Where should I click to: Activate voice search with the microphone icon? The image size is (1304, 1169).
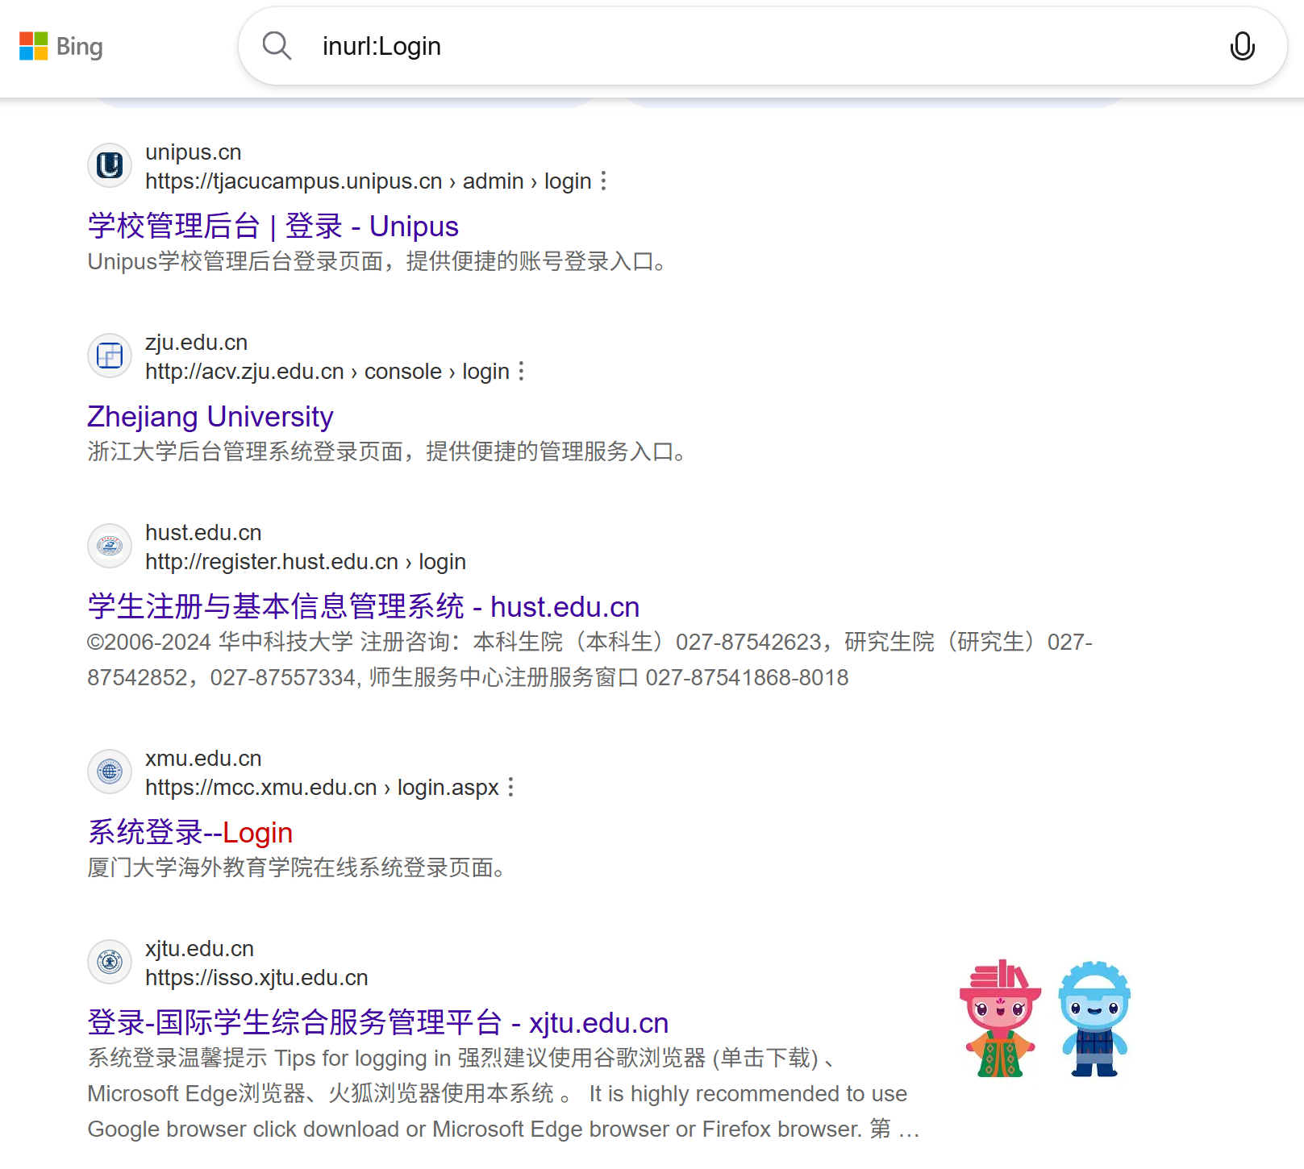(x=1242, y=46)
